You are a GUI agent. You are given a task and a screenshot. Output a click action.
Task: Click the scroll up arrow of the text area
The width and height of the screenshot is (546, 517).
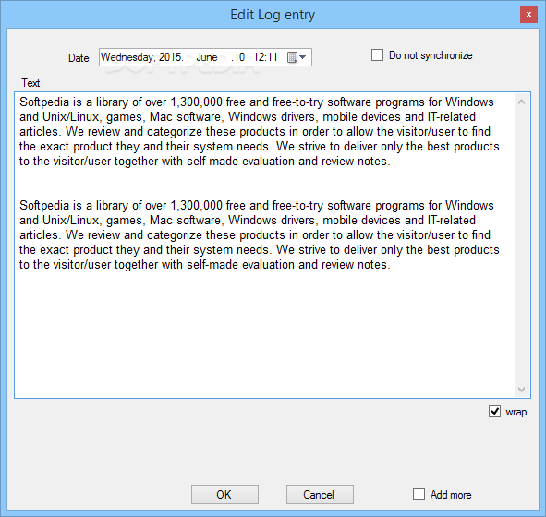521,102
